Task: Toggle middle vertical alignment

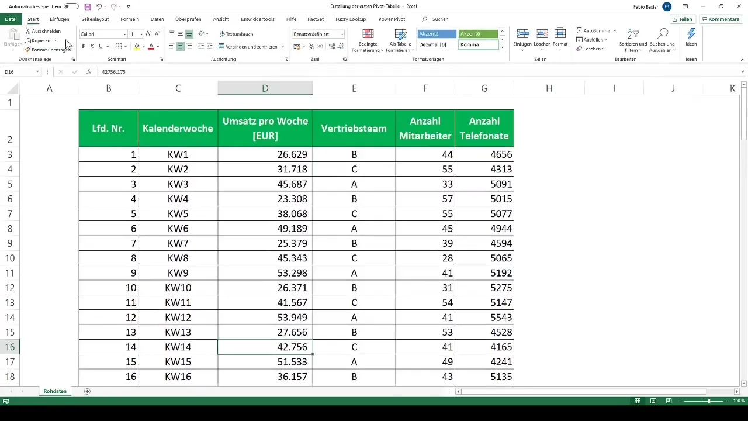Action: coord(181,34)
